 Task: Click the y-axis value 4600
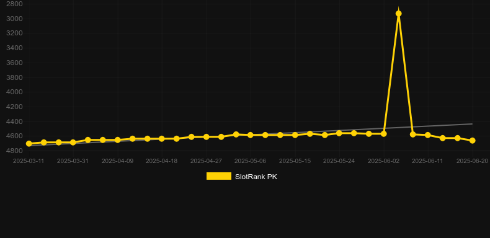[x=14, y=136]
